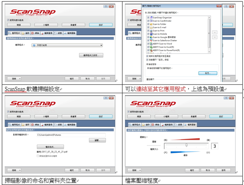
Task: Toggle 自動顯示「設定」按鈕 checkbox
Action: click(147, 60)
